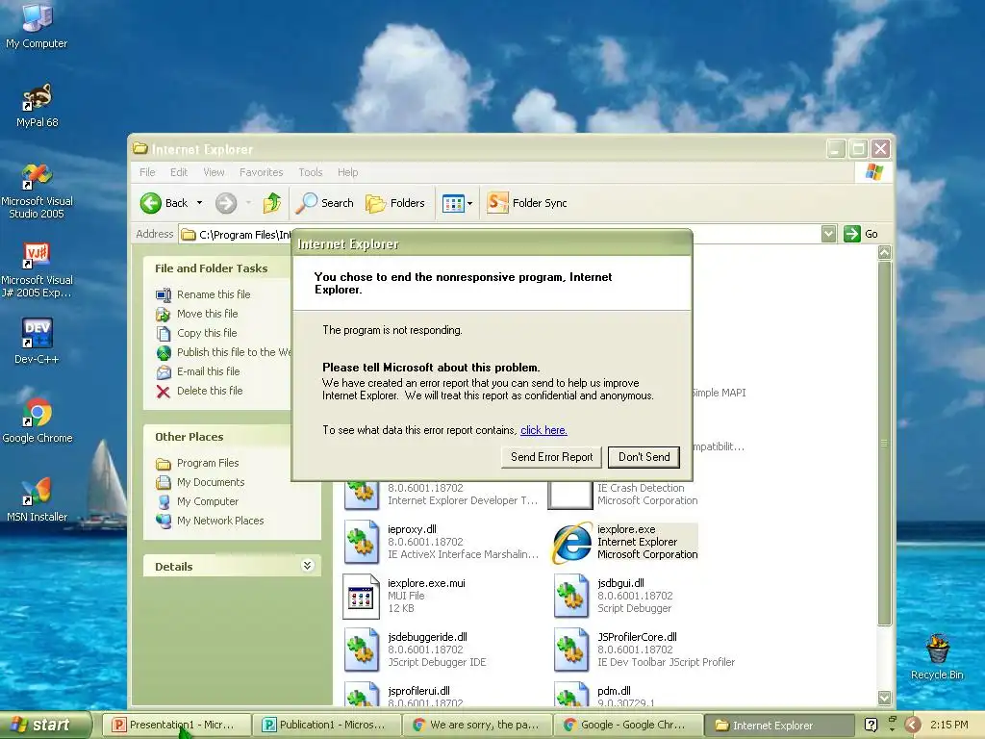
Task: Open the Views button icon
Action: 453,203
